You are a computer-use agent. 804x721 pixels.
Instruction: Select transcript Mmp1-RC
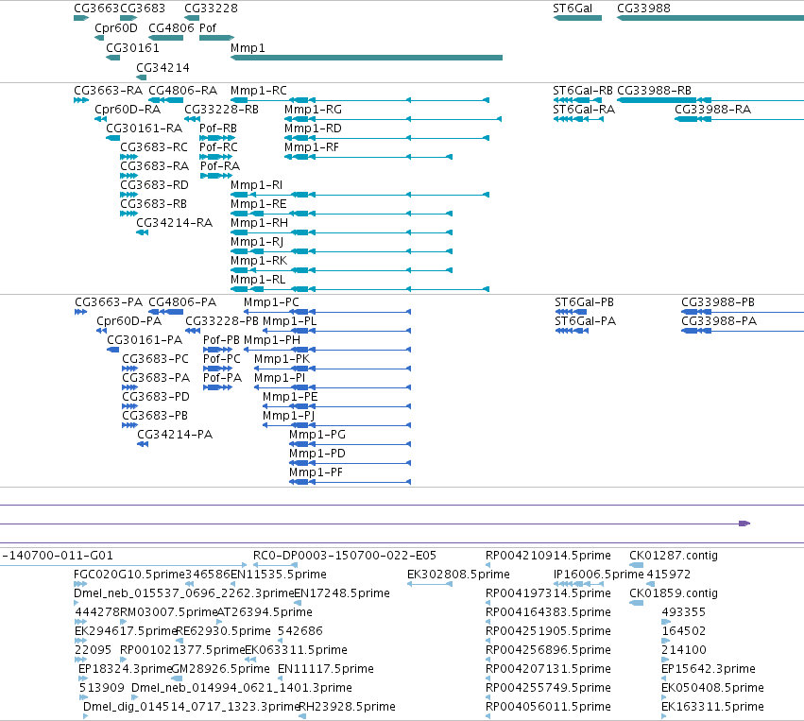360,100
